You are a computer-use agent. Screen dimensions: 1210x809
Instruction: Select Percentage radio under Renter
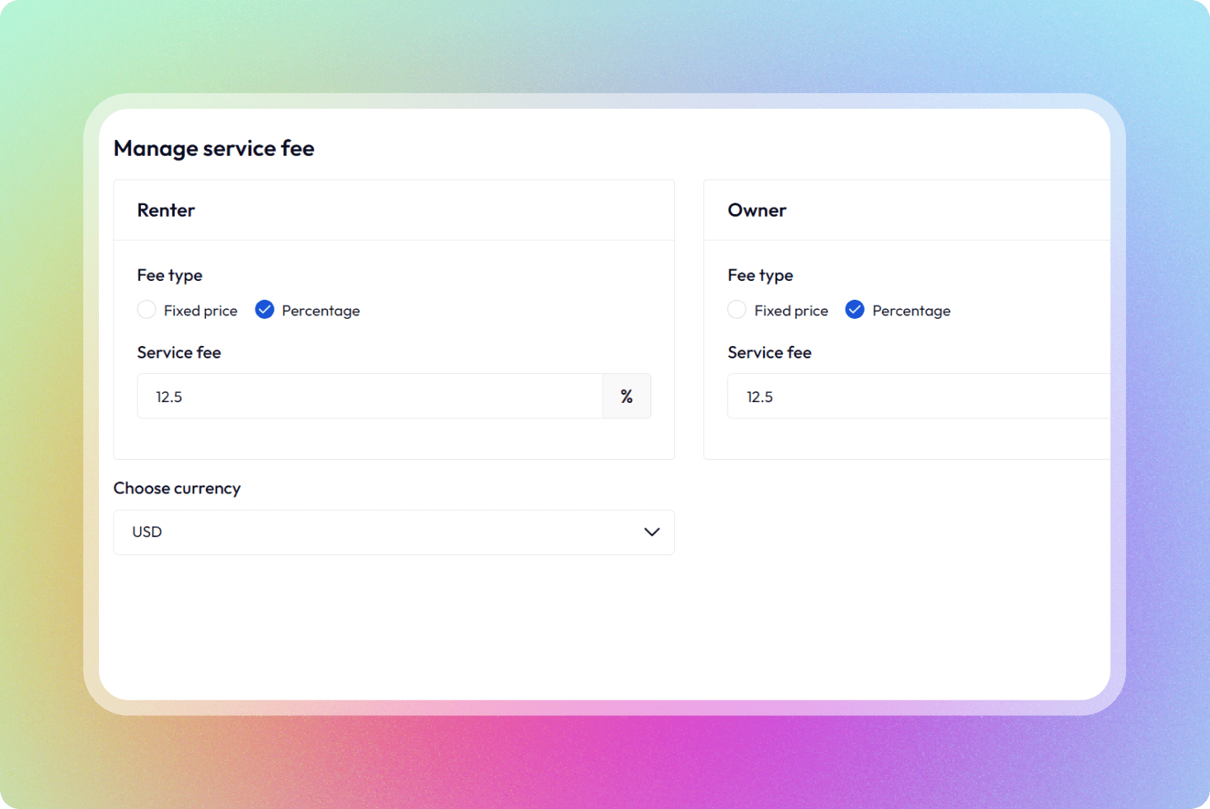click(x=265, y=310)
